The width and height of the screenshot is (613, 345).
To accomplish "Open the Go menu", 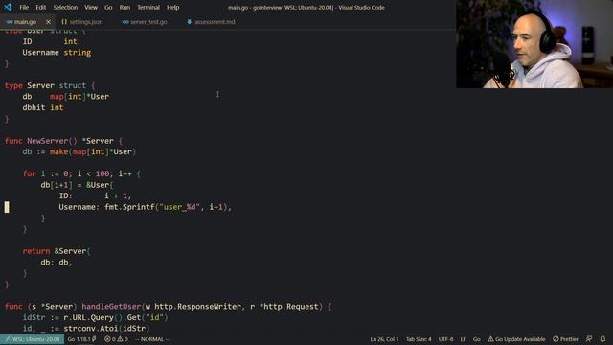I will pos(108,7).
